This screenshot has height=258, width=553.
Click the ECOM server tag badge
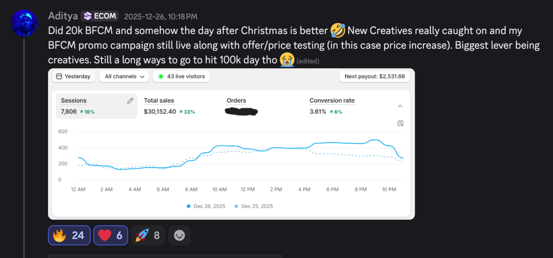coord(100,16)
